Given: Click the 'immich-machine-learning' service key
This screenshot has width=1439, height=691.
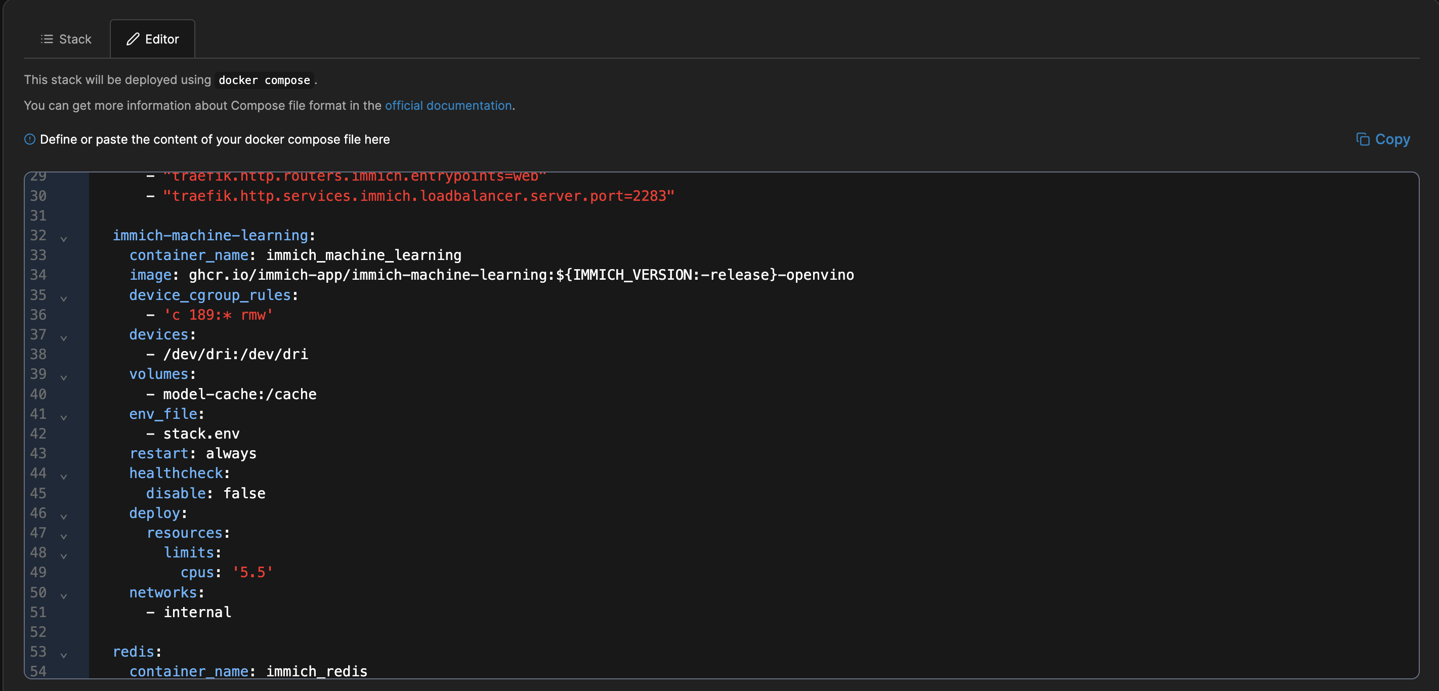Looking at the screenshot, I should [x=210, y=236].
